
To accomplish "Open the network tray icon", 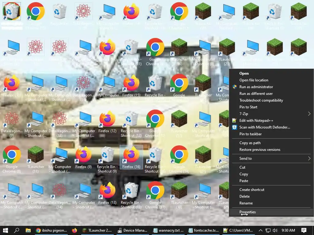I will click(x=268, y=230).
